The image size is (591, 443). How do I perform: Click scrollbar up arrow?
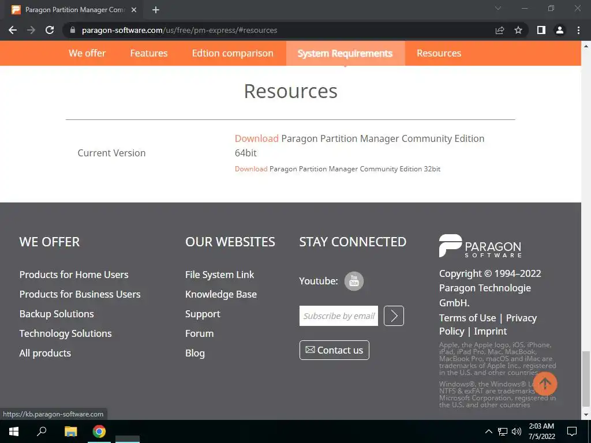point(586,46)
